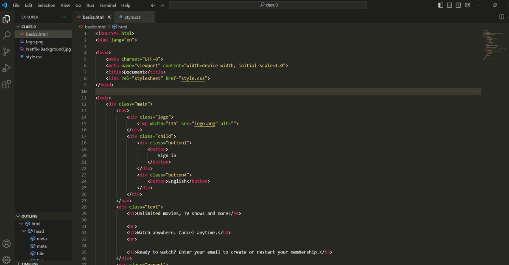The height and width of the screenshot is (265, 509).
Task: Open Explorer views and more actions ellipsis
Action: [64, 17]
